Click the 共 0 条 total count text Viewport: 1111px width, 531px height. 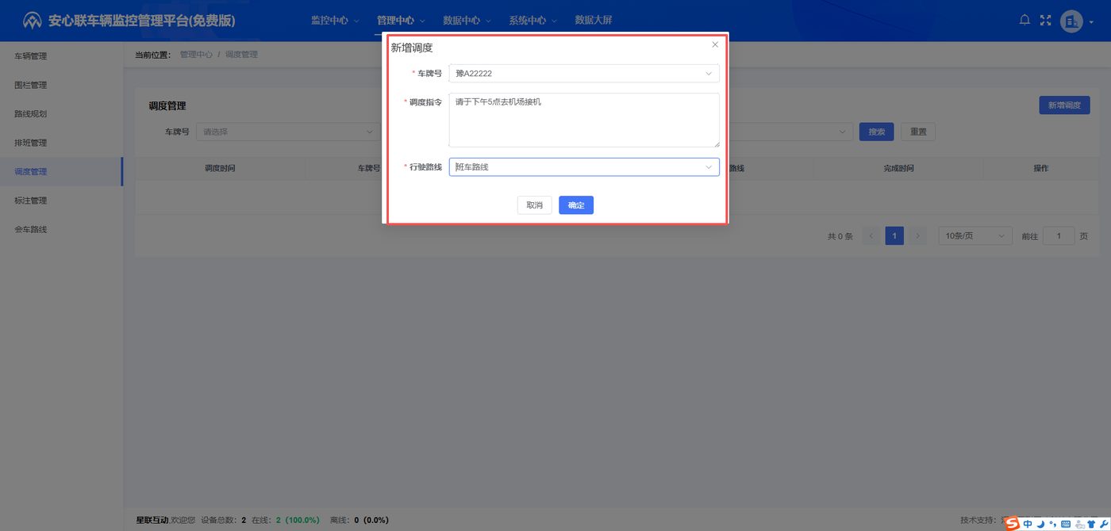[x=840, y=236]
